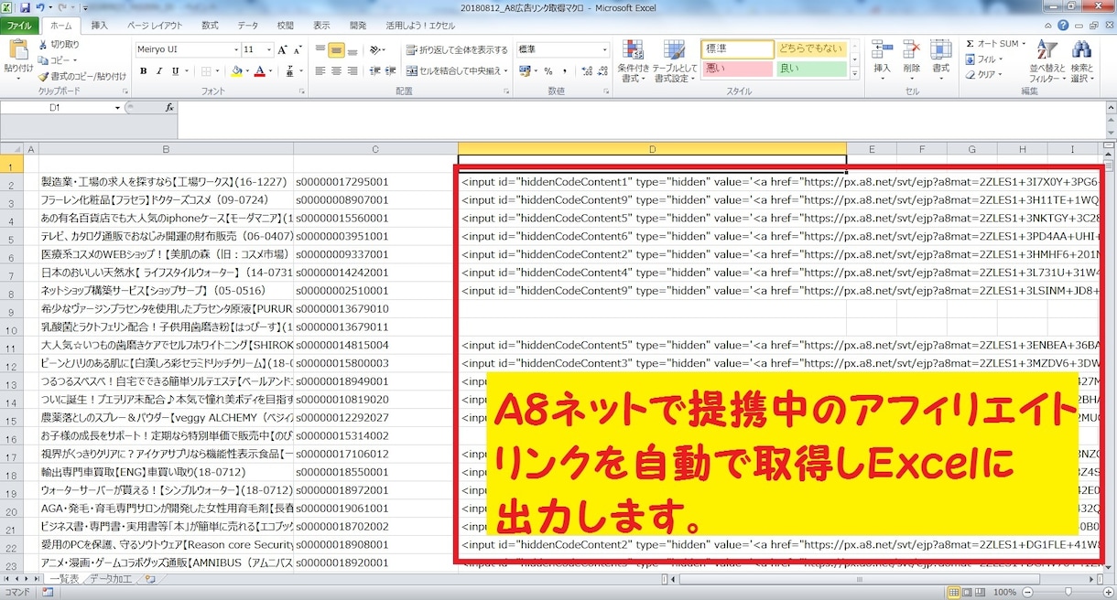Screen dimensions: 1117x600
Task: Switch to データ ribbon tab
Action: 247,26
